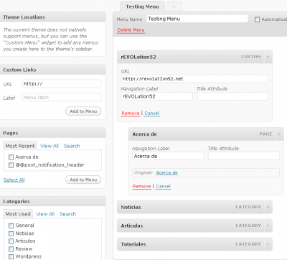Open View All tab in Pages
Image resolution: width=287 pixels, height=260 pixels.
click(x=50, y=146)
